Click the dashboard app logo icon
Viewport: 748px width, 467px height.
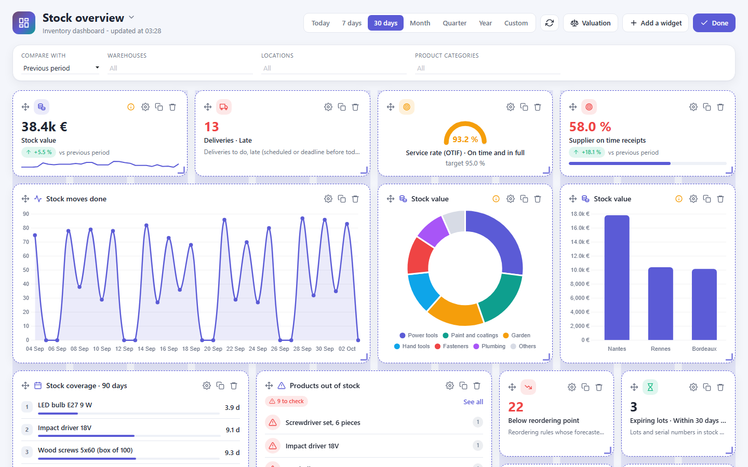[x=24, y=23]
